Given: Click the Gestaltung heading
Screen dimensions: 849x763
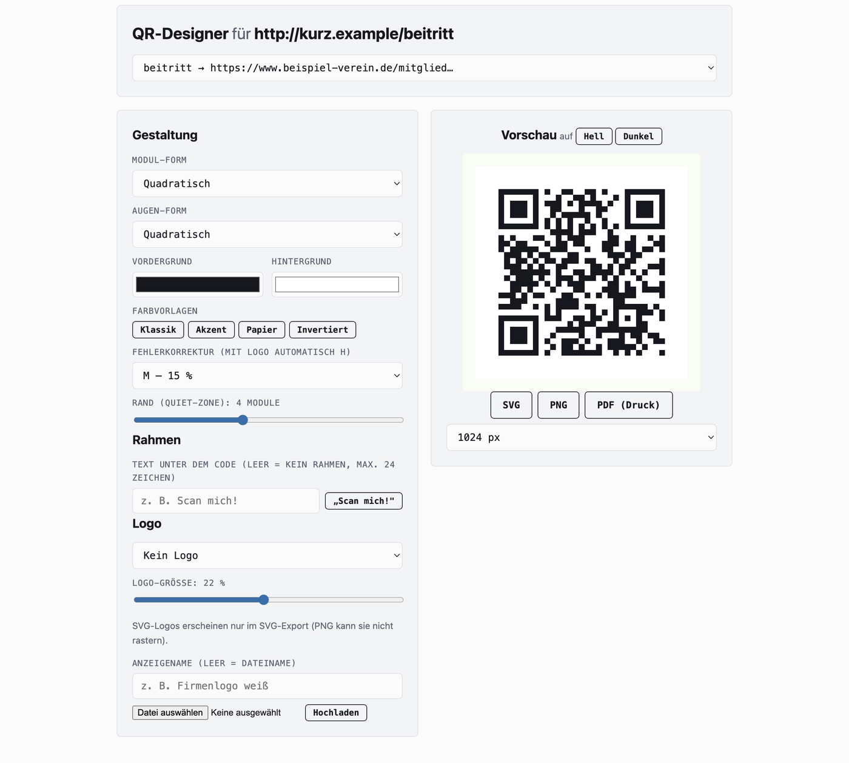Looking at the screenshot, I should click(x=165, y=135).
